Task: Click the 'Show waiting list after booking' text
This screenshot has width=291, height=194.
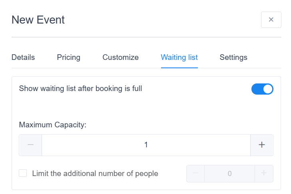Action: [x=80, y=89]
